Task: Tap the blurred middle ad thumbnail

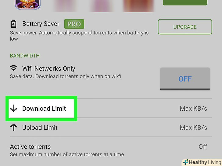Action: coord(101,6)
